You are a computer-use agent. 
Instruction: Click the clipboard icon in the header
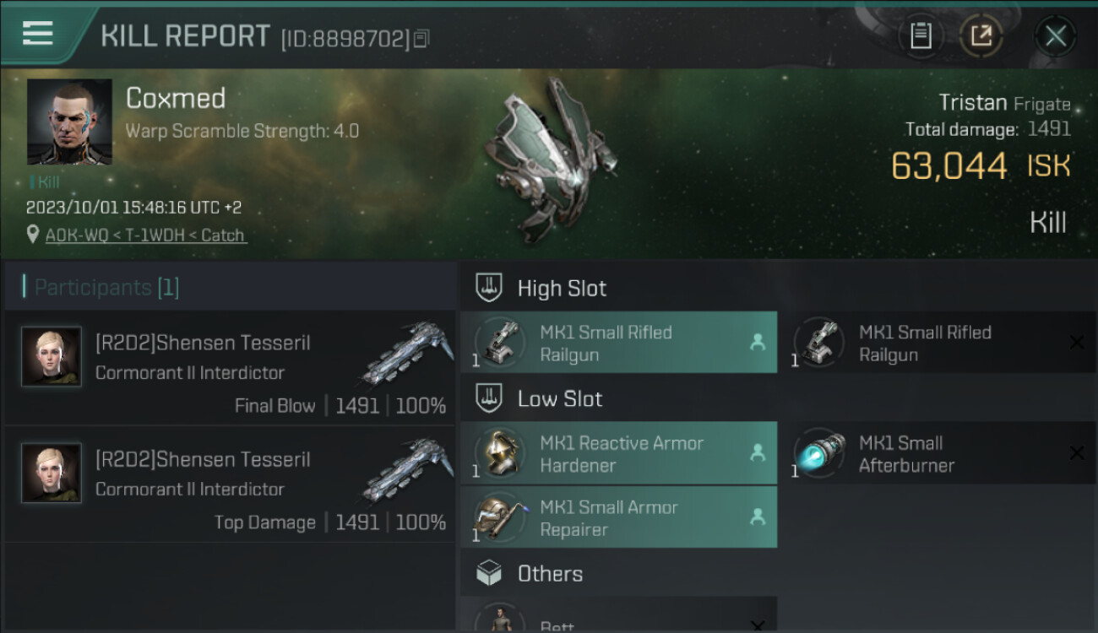click(x=921, y=35)
